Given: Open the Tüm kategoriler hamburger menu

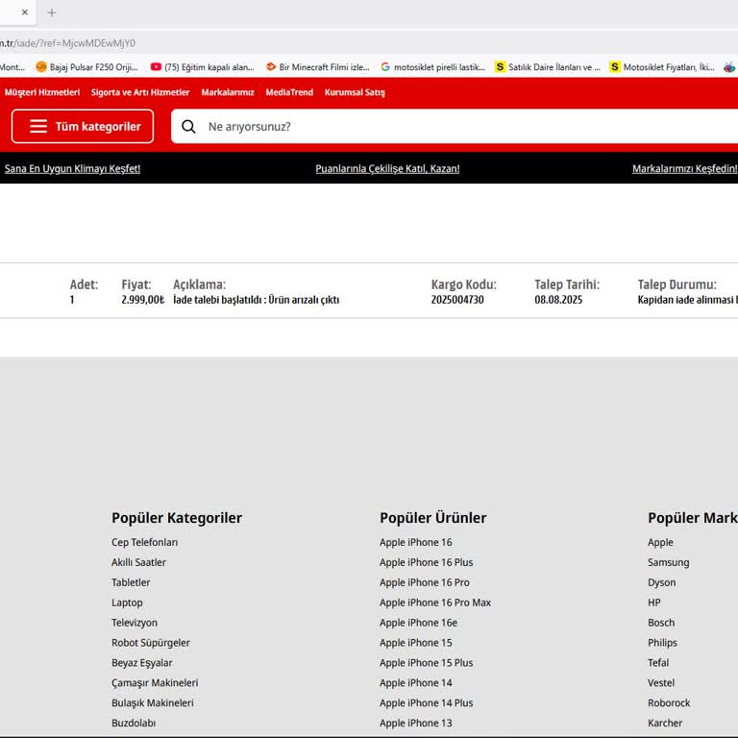Looking at the screenshot, I should coord(83,127).
